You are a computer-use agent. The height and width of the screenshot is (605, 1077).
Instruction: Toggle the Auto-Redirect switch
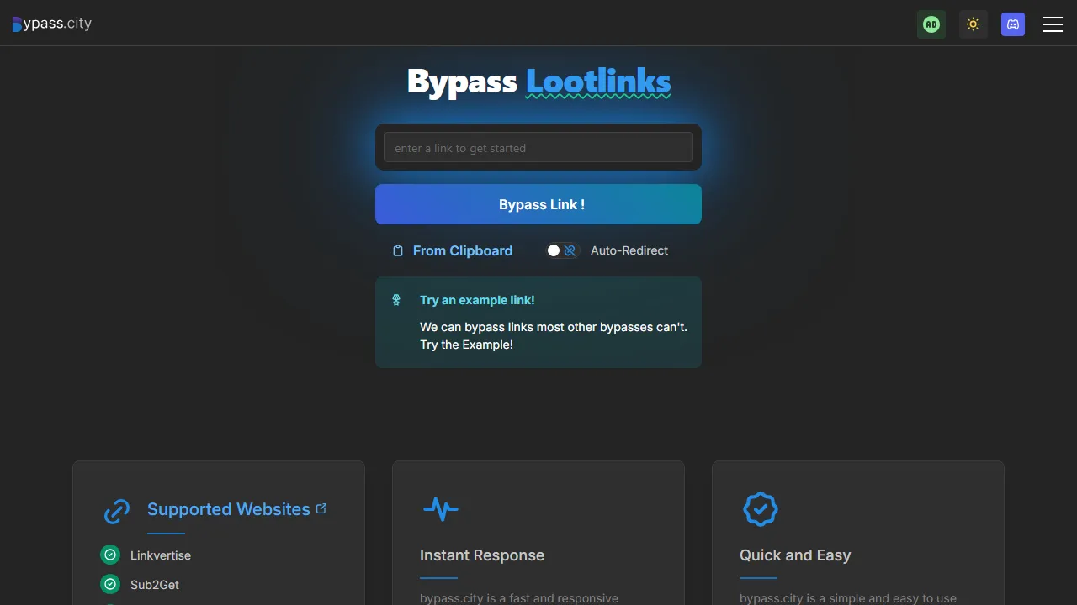point(562,250)
